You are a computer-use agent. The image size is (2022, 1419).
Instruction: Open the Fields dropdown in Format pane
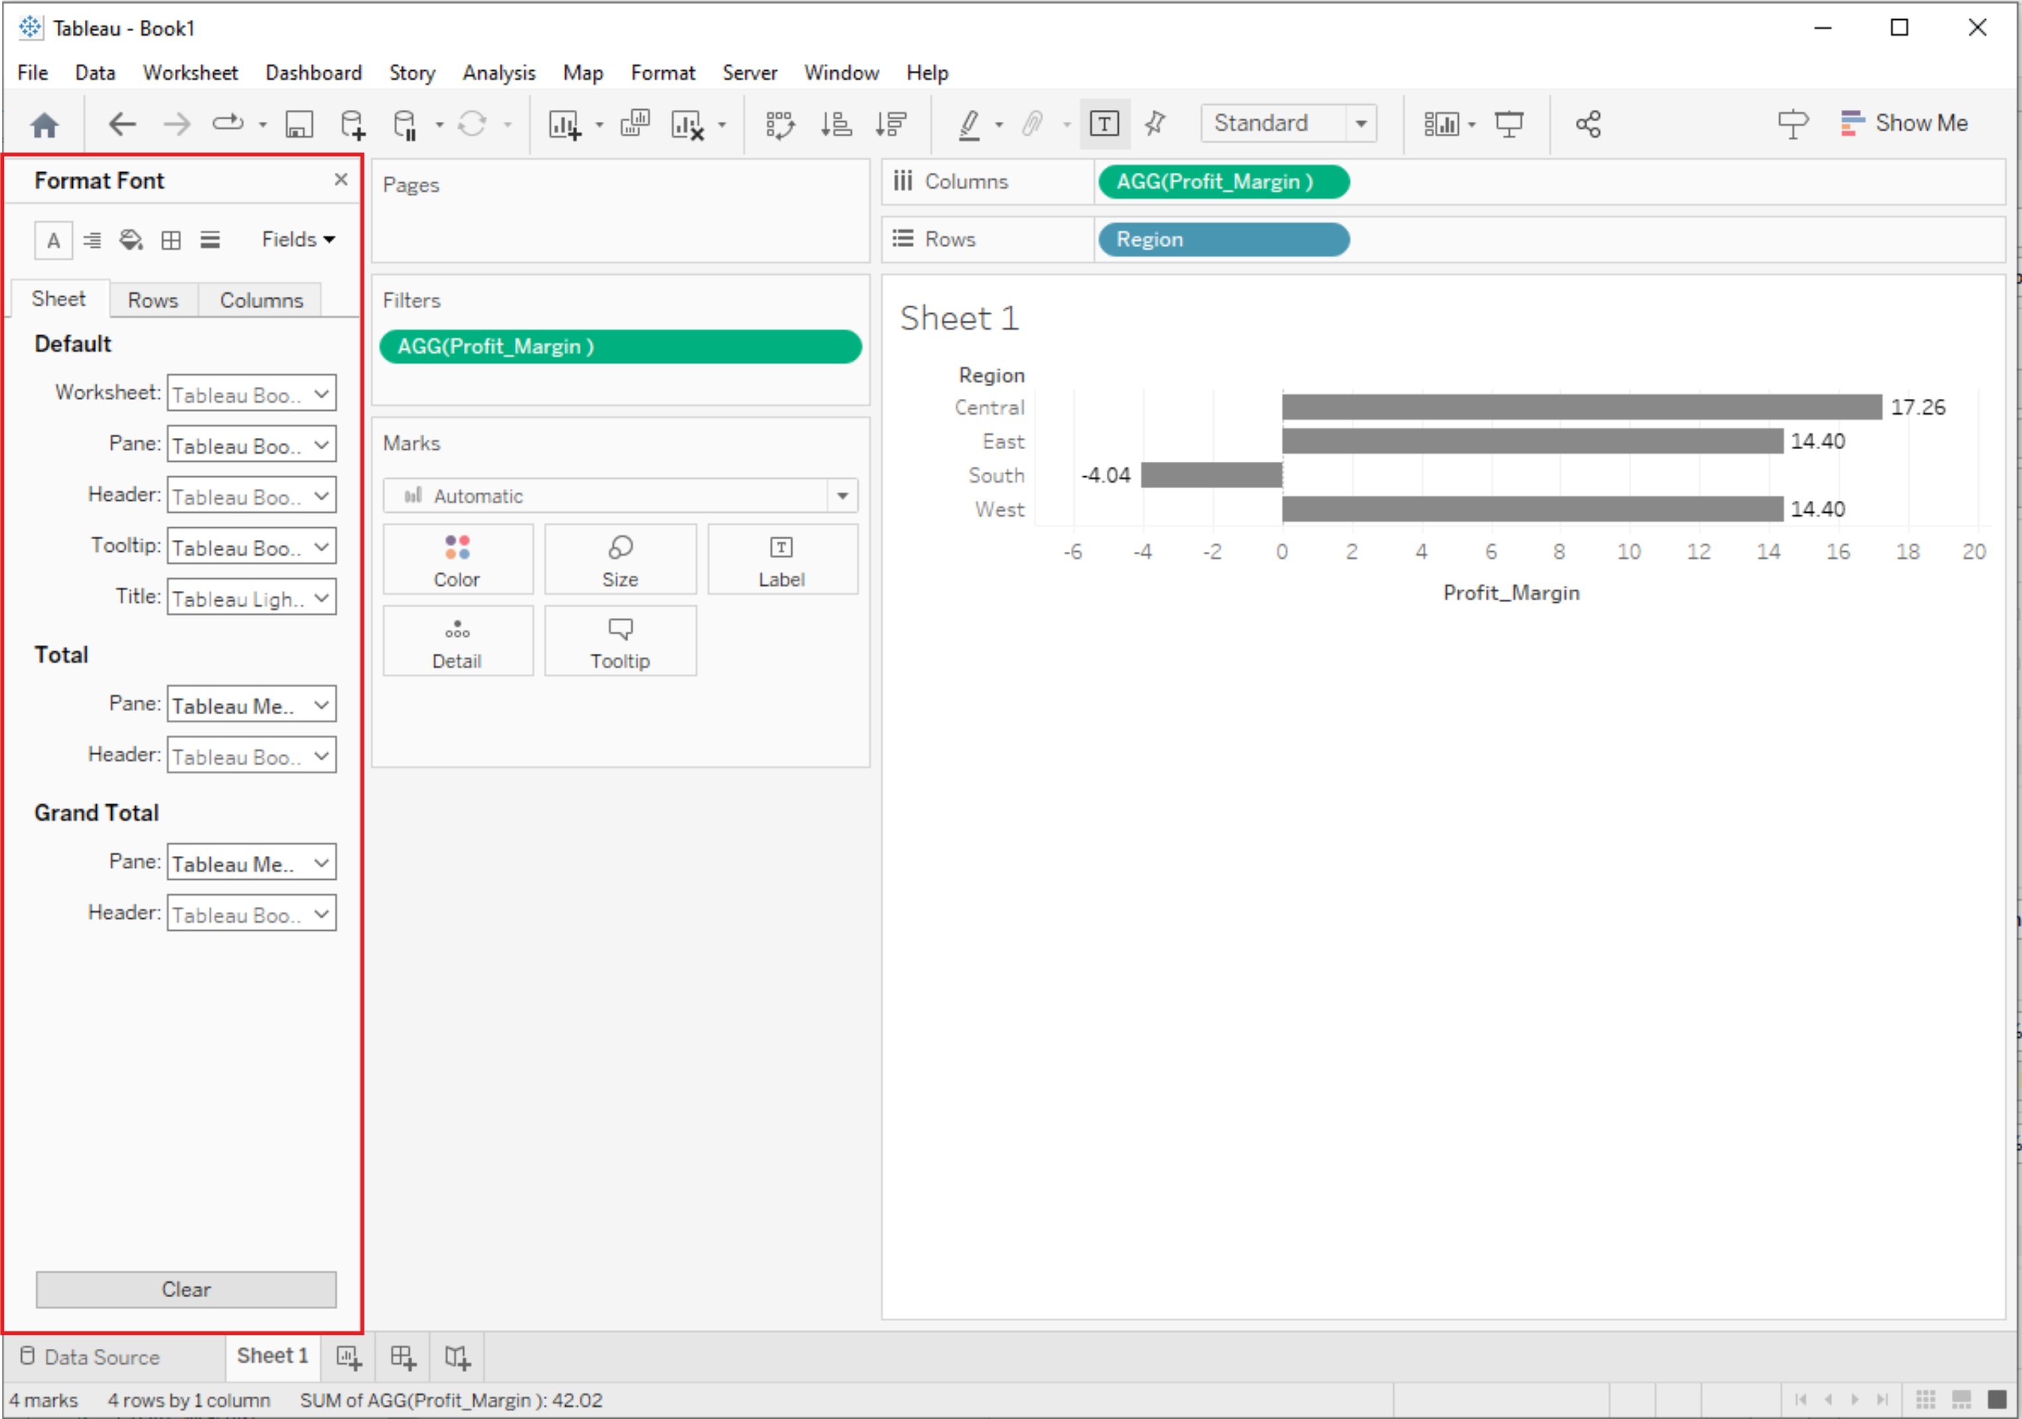(x=298, y=239)
